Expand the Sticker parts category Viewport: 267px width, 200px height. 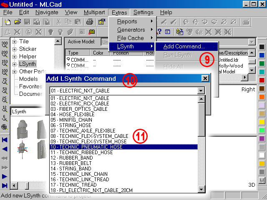point(15,49)
